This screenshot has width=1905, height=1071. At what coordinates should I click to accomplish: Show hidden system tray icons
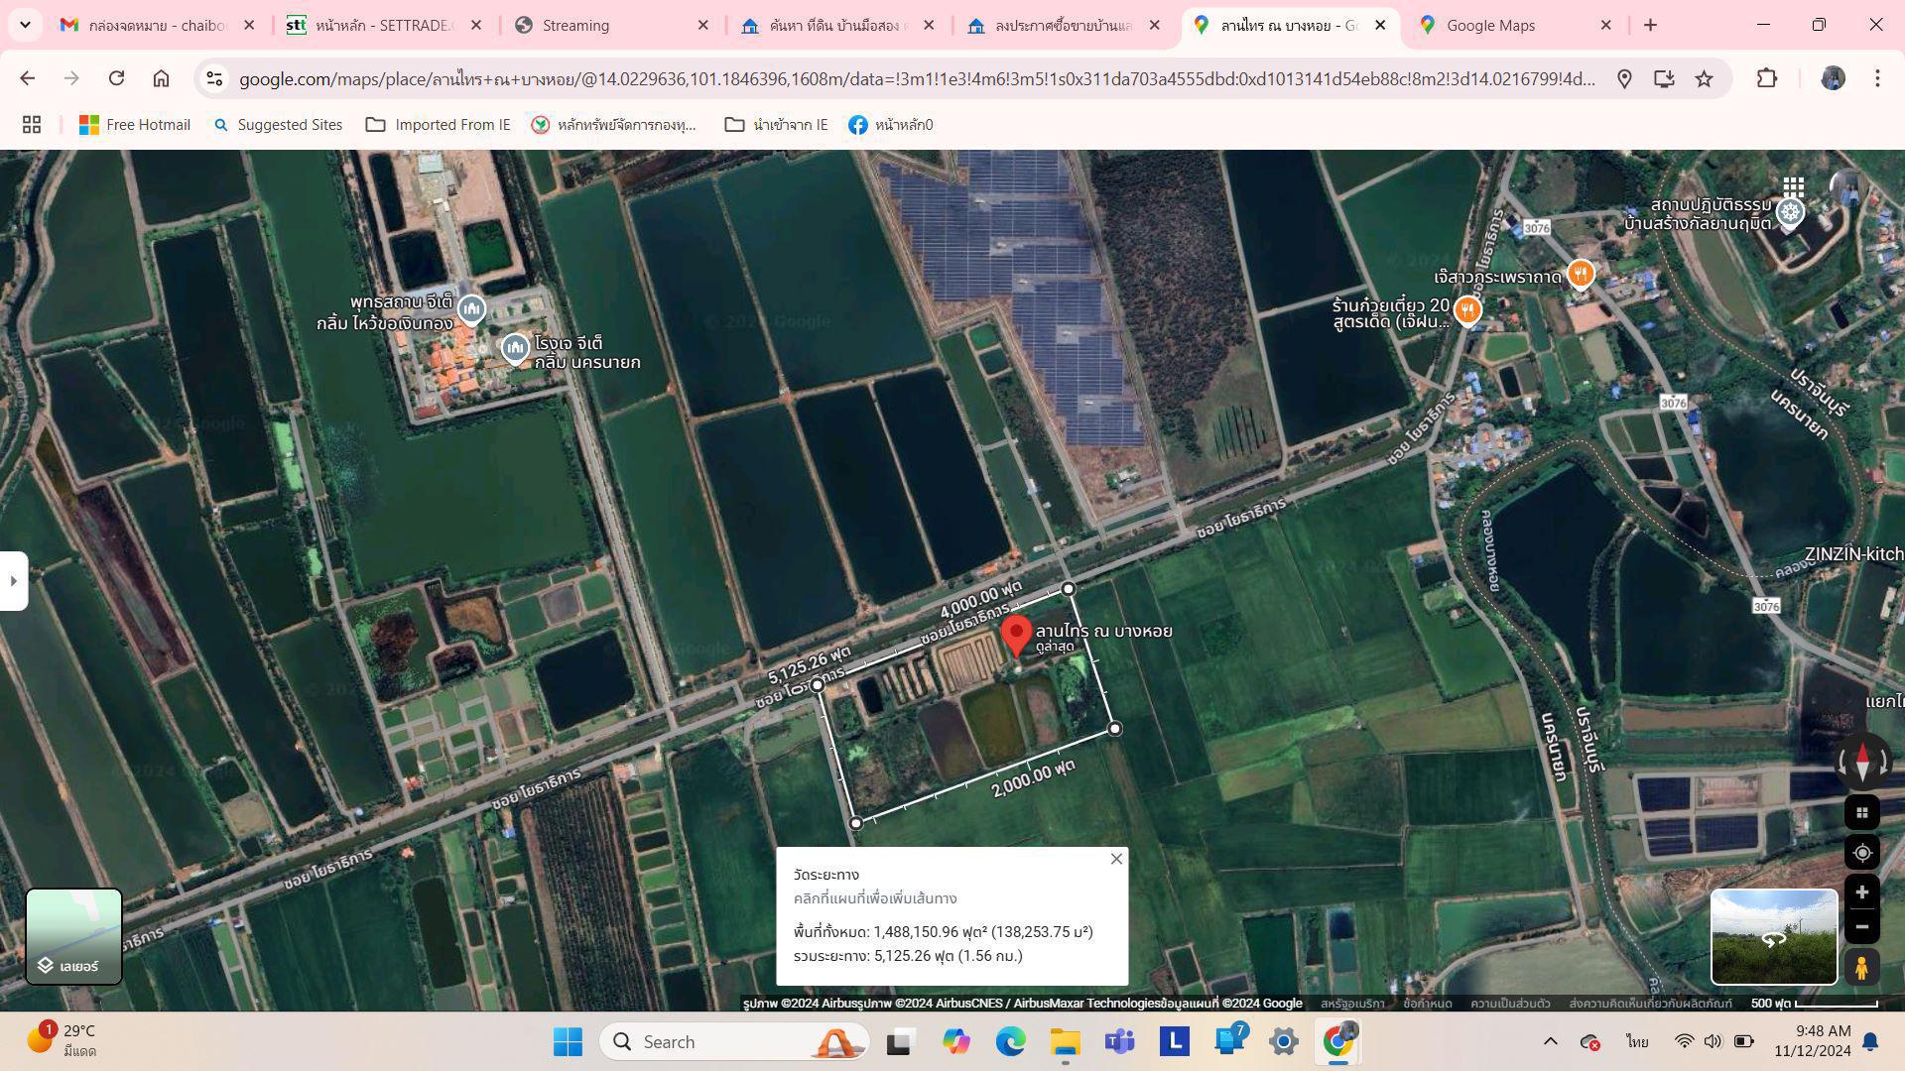click(x=1550, y=1041)
